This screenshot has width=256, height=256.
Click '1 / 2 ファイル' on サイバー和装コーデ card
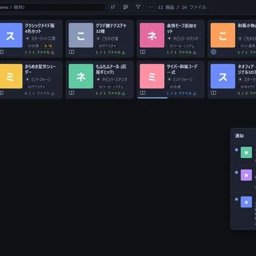(x=179, y=93)
